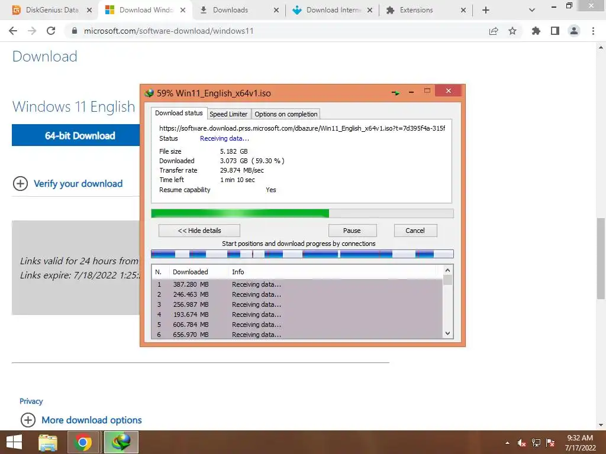Select connection row 6 with 656.970 MB
606x454 pixels.
[x=297, y=335]
